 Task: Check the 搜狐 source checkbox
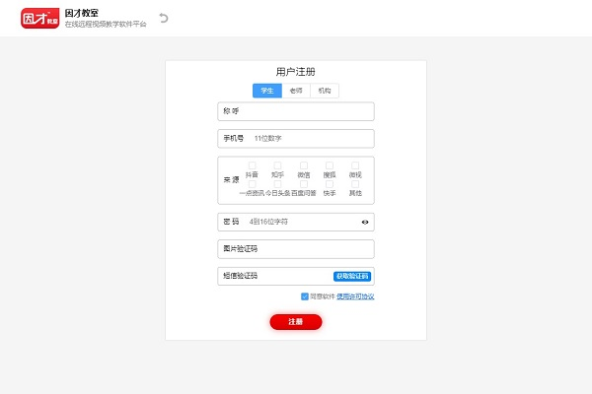click(330, 165)
